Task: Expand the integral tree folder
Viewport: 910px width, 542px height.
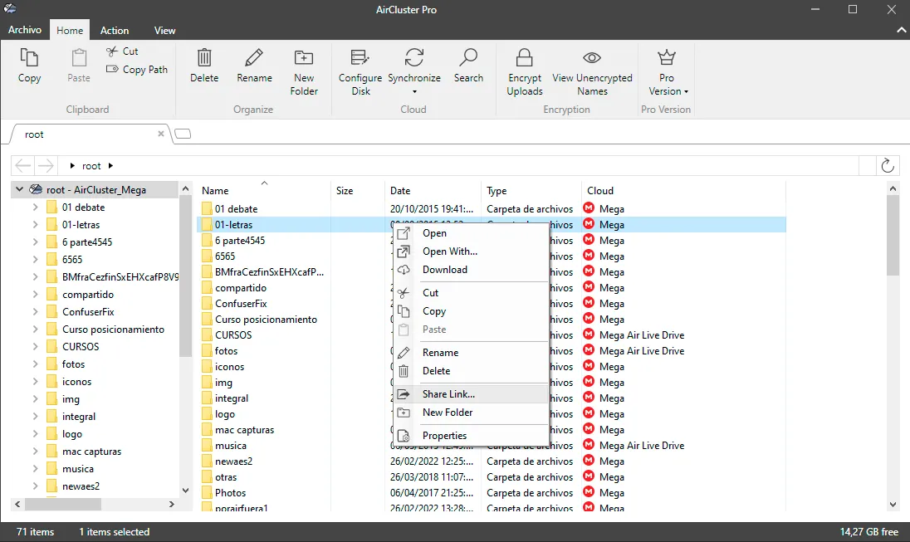Action: (35, 416)
